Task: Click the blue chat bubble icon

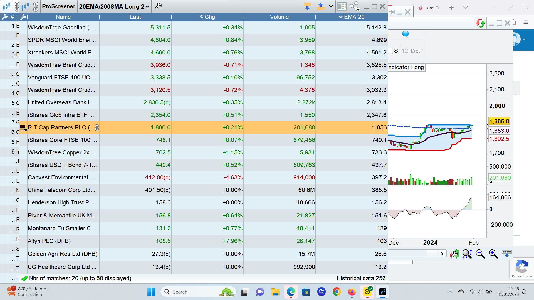Action: (x=405, y=34)
